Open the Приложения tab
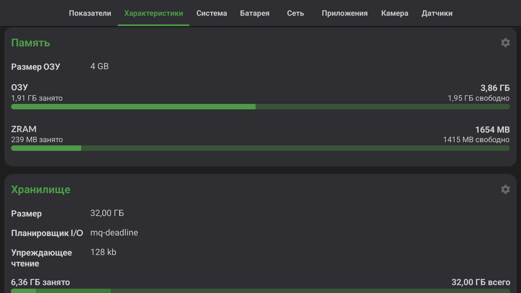This screenshot has height=293, width=521. click(x=345, y=13)
